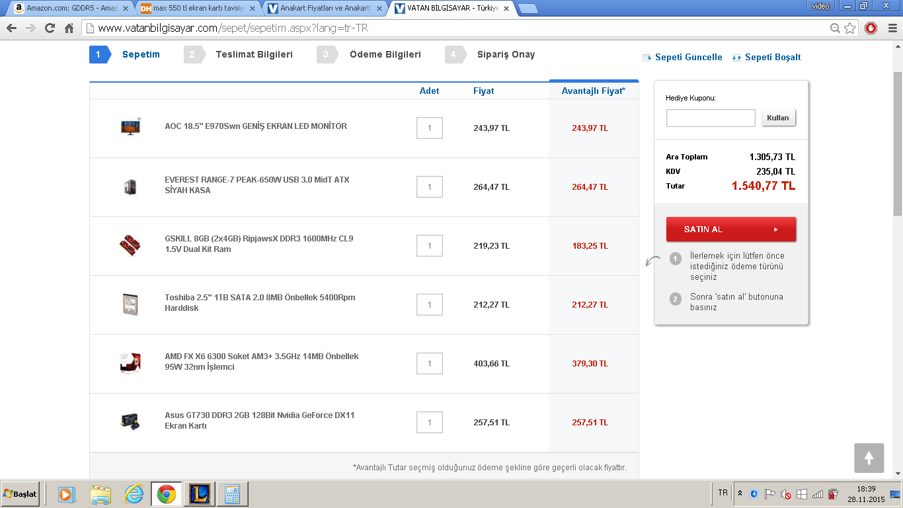Image resolution: width=903 pixels, height=508 pixels.
Task: Open Asus GT730 DDR3 2GB card link
Action: tap(260, 421)
